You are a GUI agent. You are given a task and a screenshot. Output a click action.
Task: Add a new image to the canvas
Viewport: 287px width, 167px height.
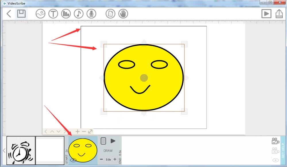41,14
